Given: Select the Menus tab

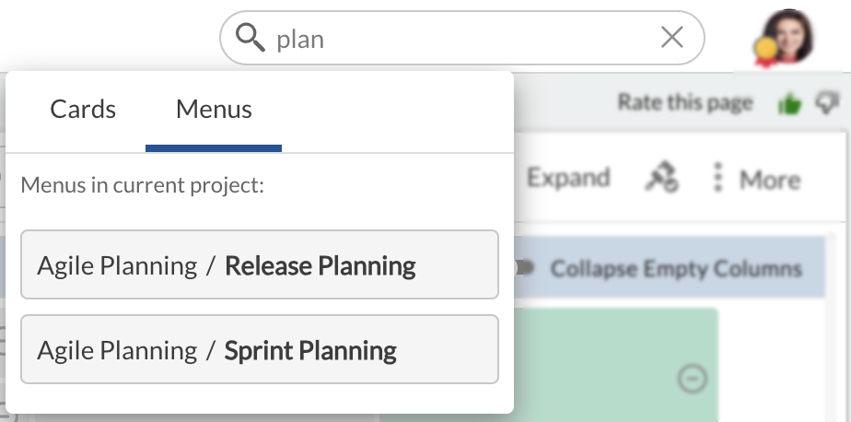Looking at the screenshot, I should pos(214,110).
